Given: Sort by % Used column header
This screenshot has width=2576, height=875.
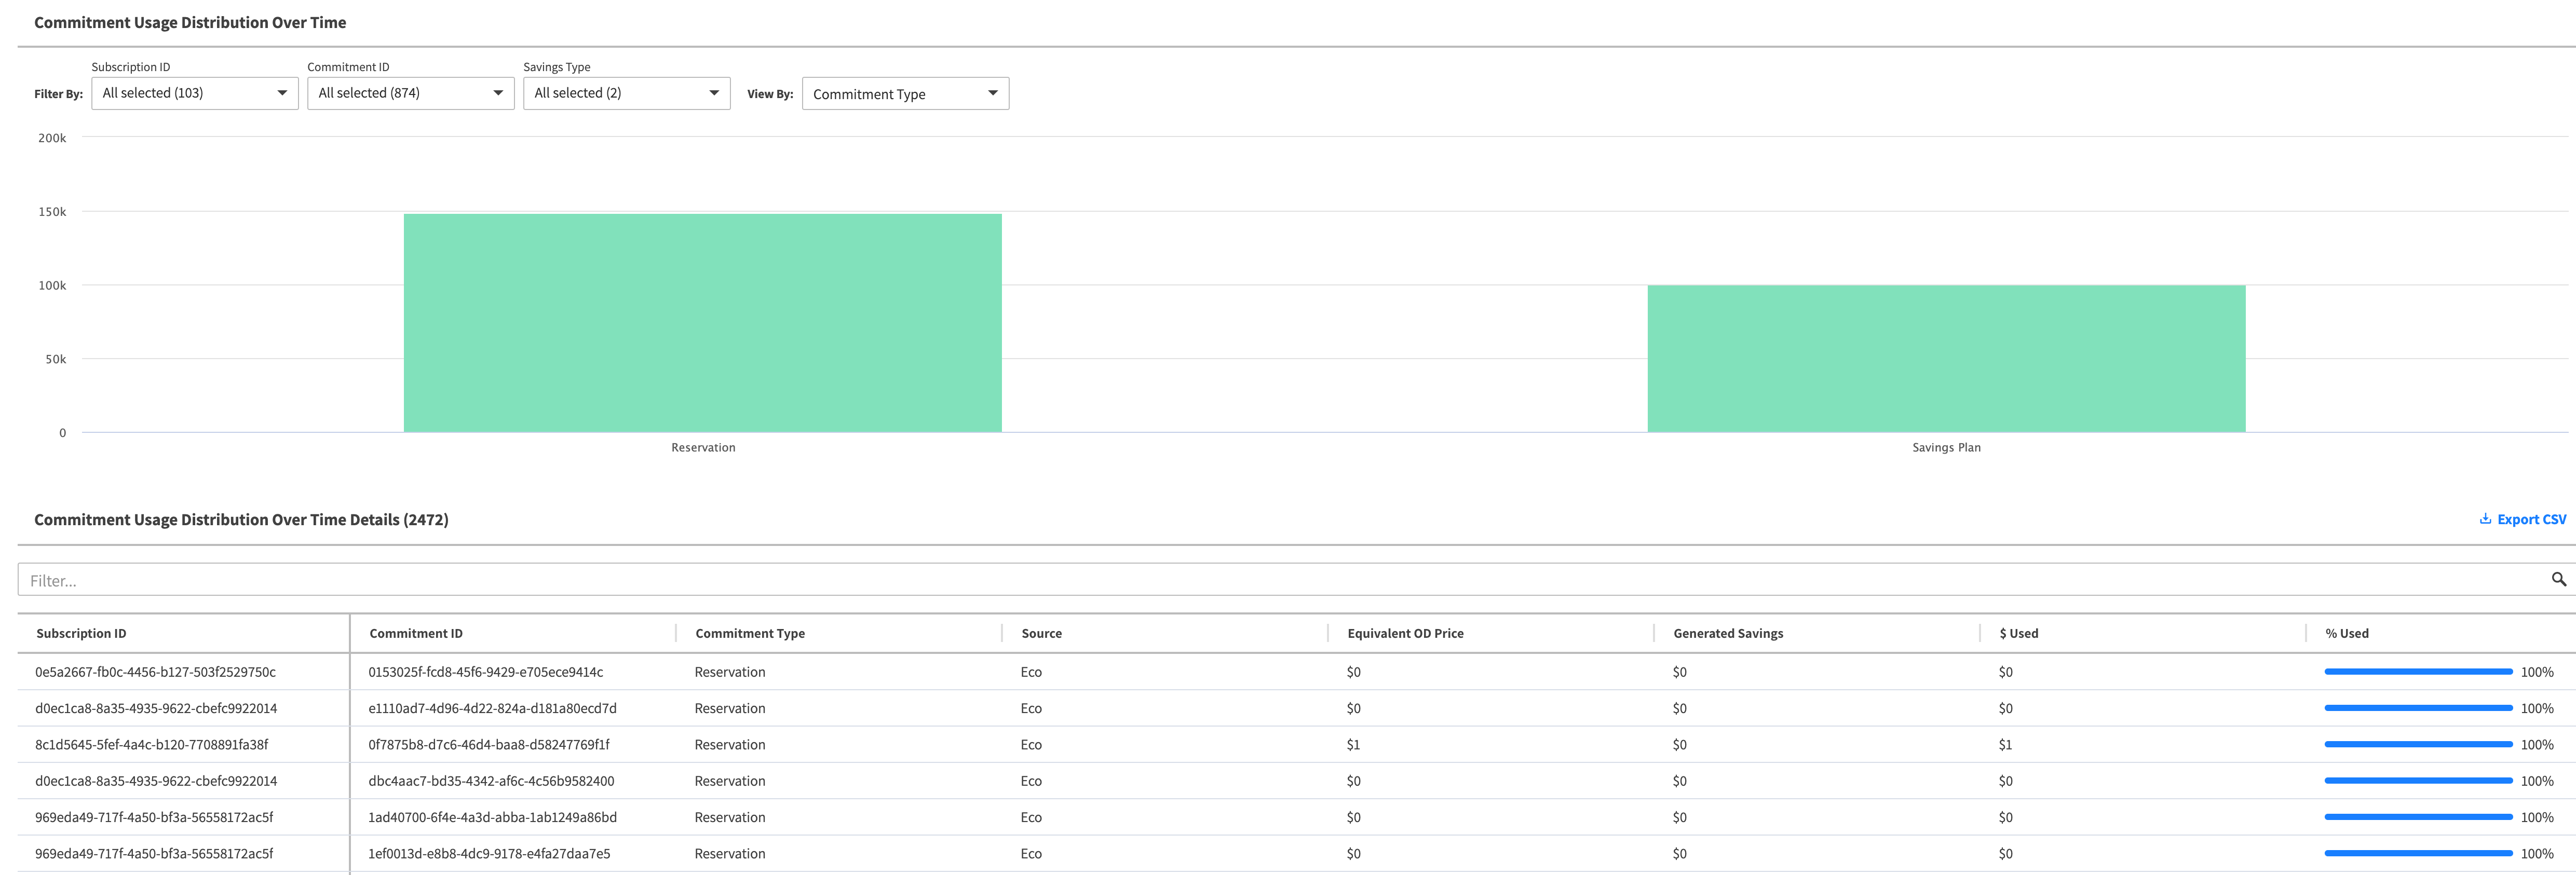Looking at the screenshot, I should pyautogui.click(x=2346, y=633).
